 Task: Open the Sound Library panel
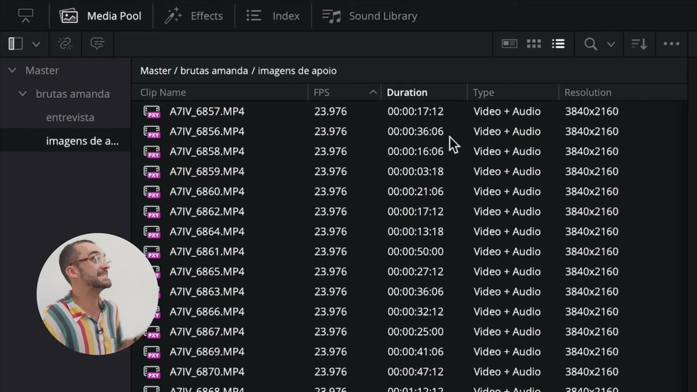click(x=369, y=16)
